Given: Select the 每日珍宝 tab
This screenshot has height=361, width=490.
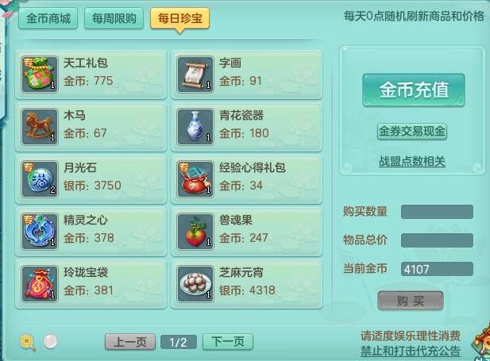Looking at the screenshot, I should coord(179,18).
